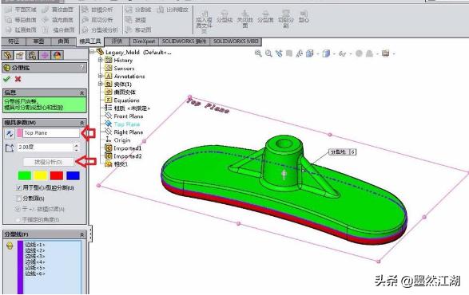The image size is (469, 295).
Task: Select the 平面区域 planar surface tool
Action: tap(21, 10)
